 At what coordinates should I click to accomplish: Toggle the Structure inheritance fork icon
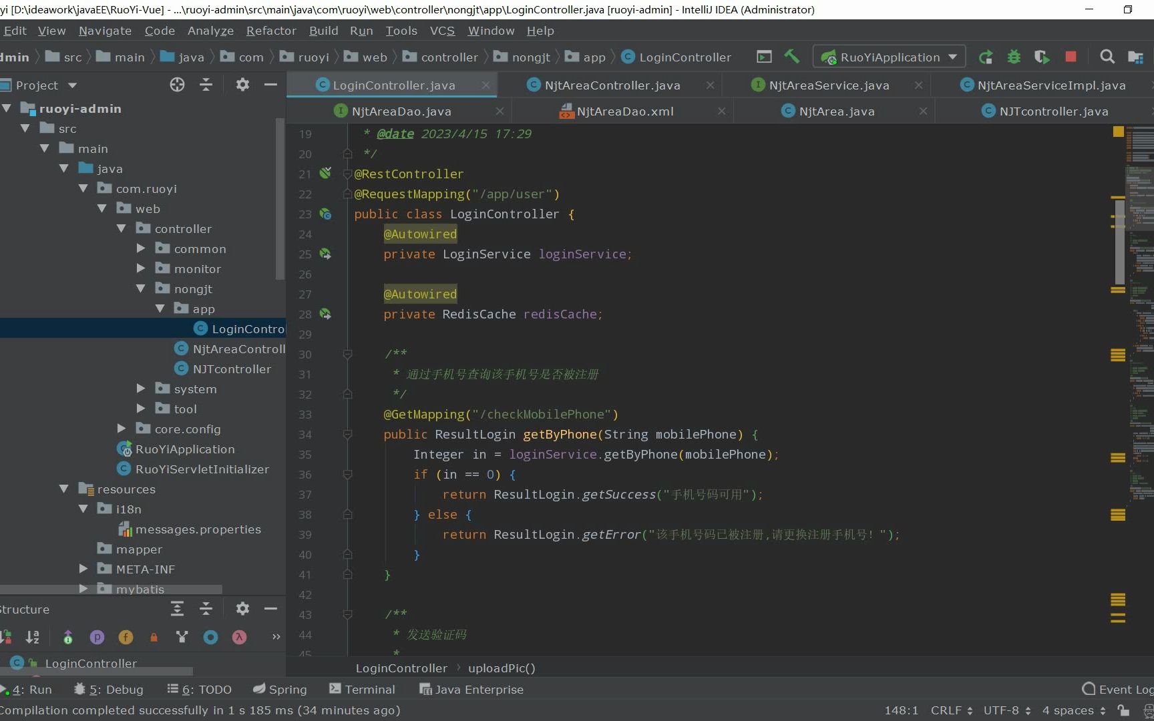pyautogui.click(x=182, y=637)
